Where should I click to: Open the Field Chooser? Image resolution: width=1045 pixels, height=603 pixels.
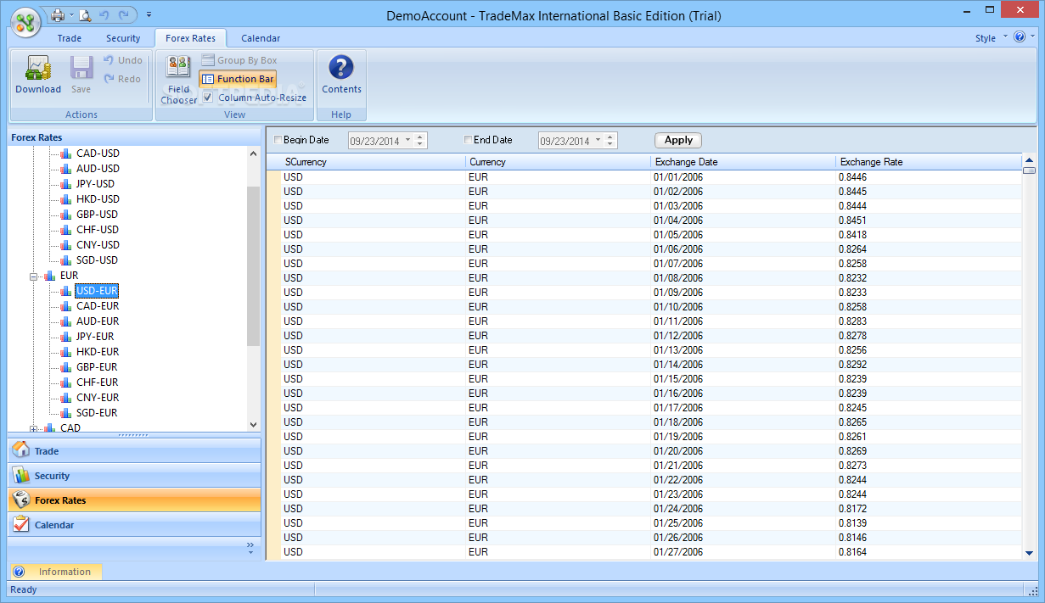coord(179,80)
